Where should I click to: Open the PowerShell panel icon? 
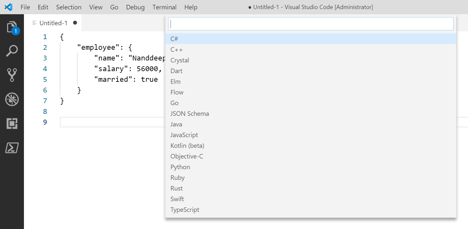tap(12, 148)
